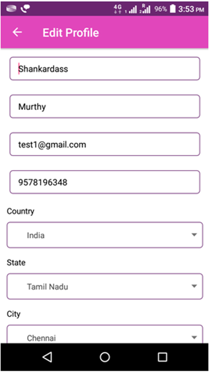The image size is (209, 372).
Task: Tap the disk notification icon in status bar
Action: 11,8
